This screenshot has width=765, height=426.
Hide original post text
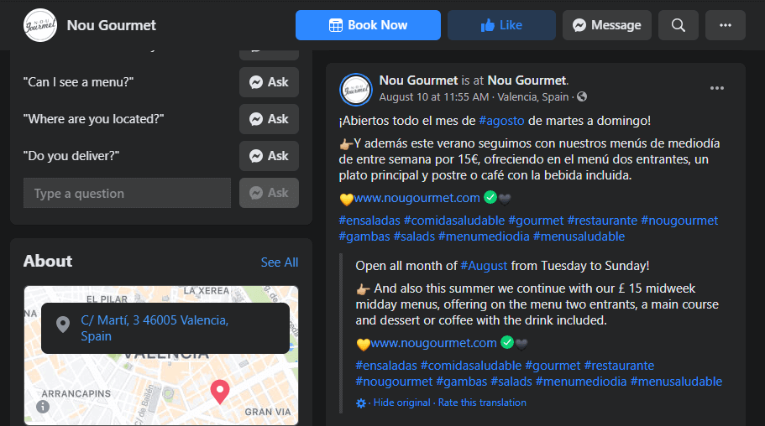point(401,403)
